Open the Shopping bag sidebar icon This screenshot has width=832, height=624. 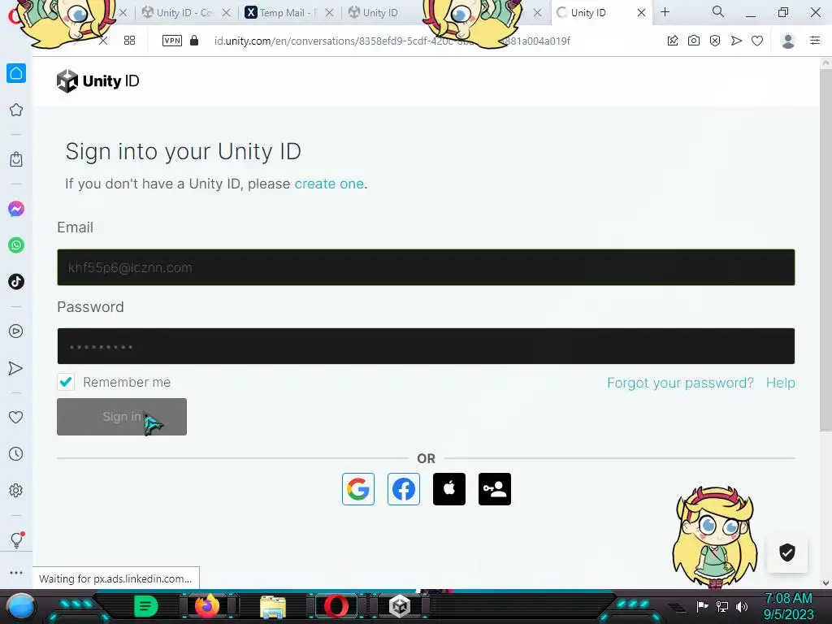tap(16, 159)
